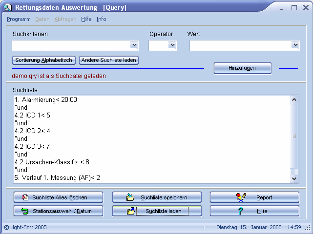Viewport: 313px width, 234px height.
Task: Open the Abfragen menu
Action: click(65, 19)
